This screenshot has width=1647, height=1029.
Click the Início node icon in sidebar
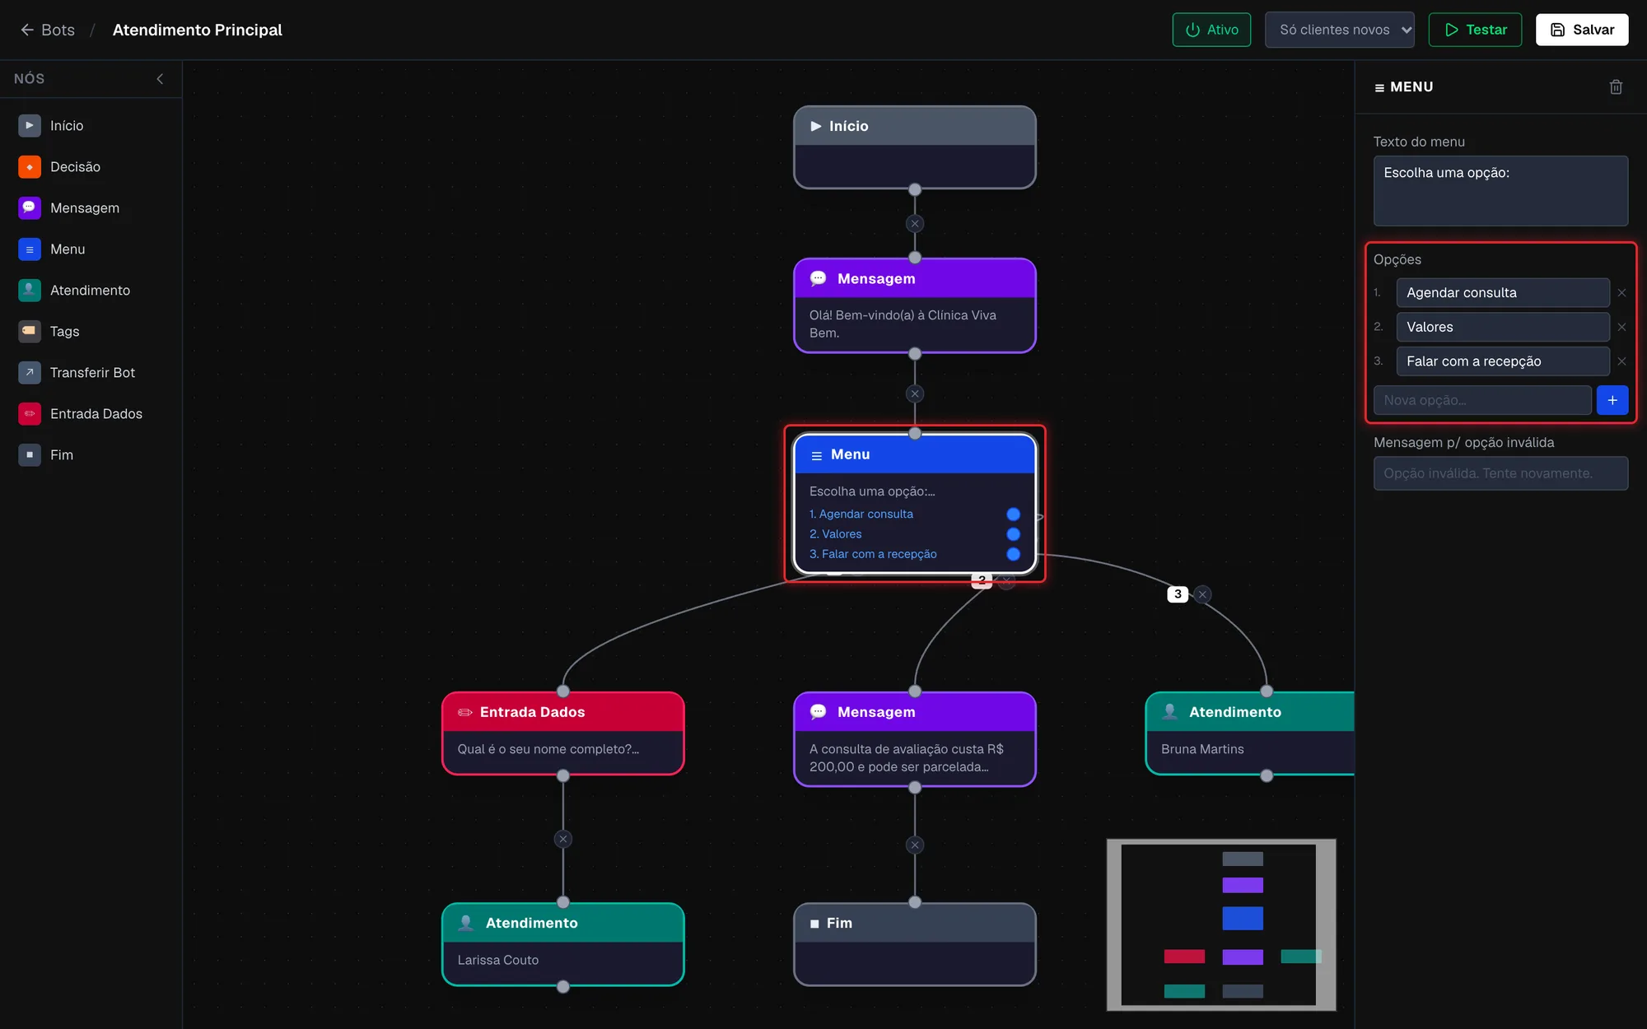30,126
